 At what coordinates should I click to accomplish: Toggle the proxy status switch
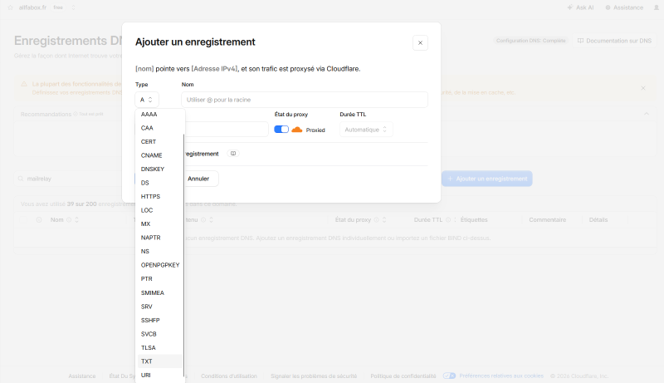click(281, 130)
